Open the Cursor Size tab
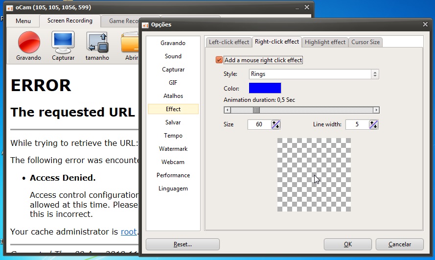This screenshot has width=435, height=260. (x=365, y=42)
